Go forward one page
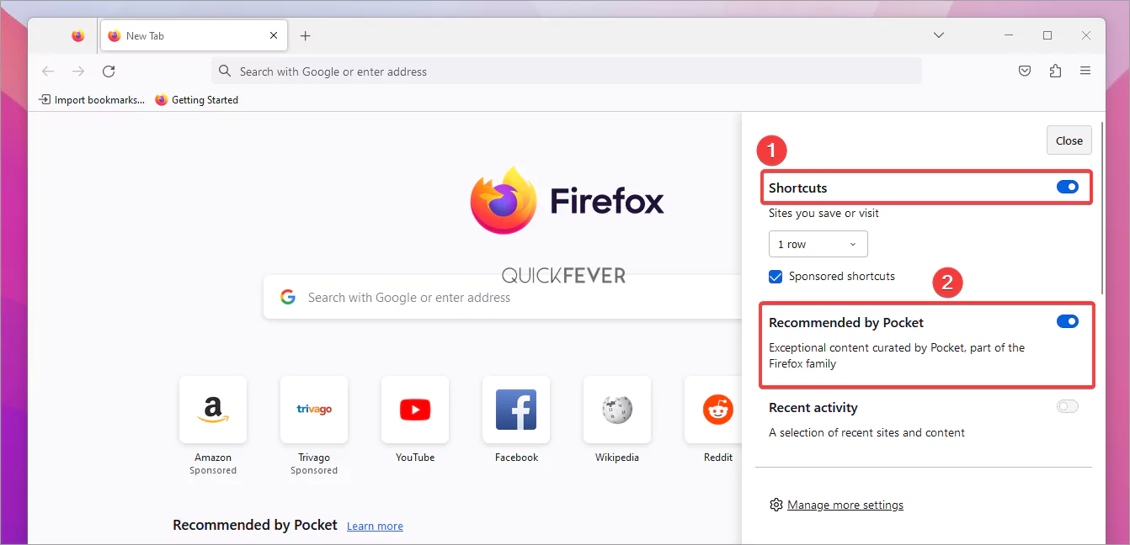This screenshot has height=545, width=1130. coord(78,71)
